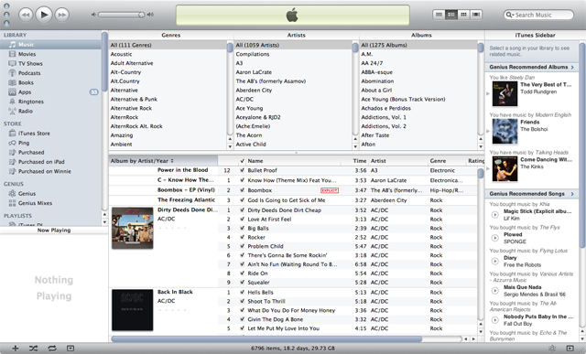Screen dimensions: 586x354
Task: Select Podcasts in the Library list
Action: [29, 73]
